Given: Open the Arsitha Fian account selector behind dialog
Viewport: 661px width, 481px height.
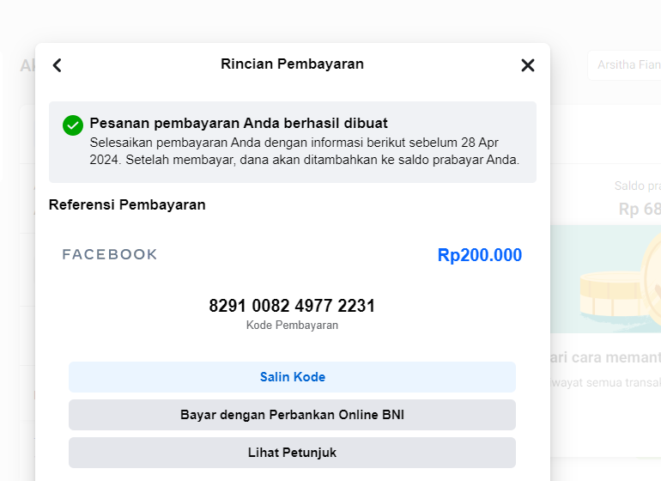Looking at the screenshot, I should [x=624, y=65].
